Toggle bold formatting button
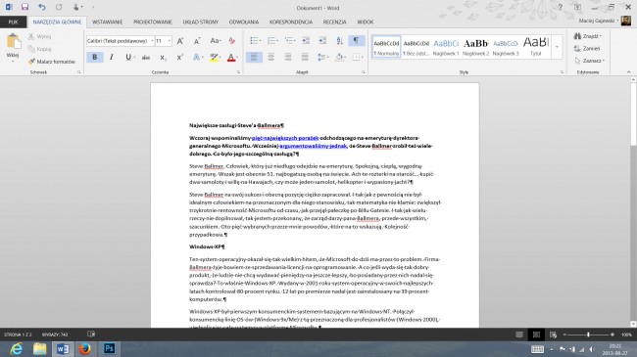 click(94, 57)
